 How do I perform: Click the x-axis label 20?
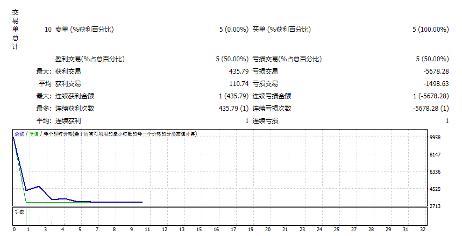(x=268, y=230)
